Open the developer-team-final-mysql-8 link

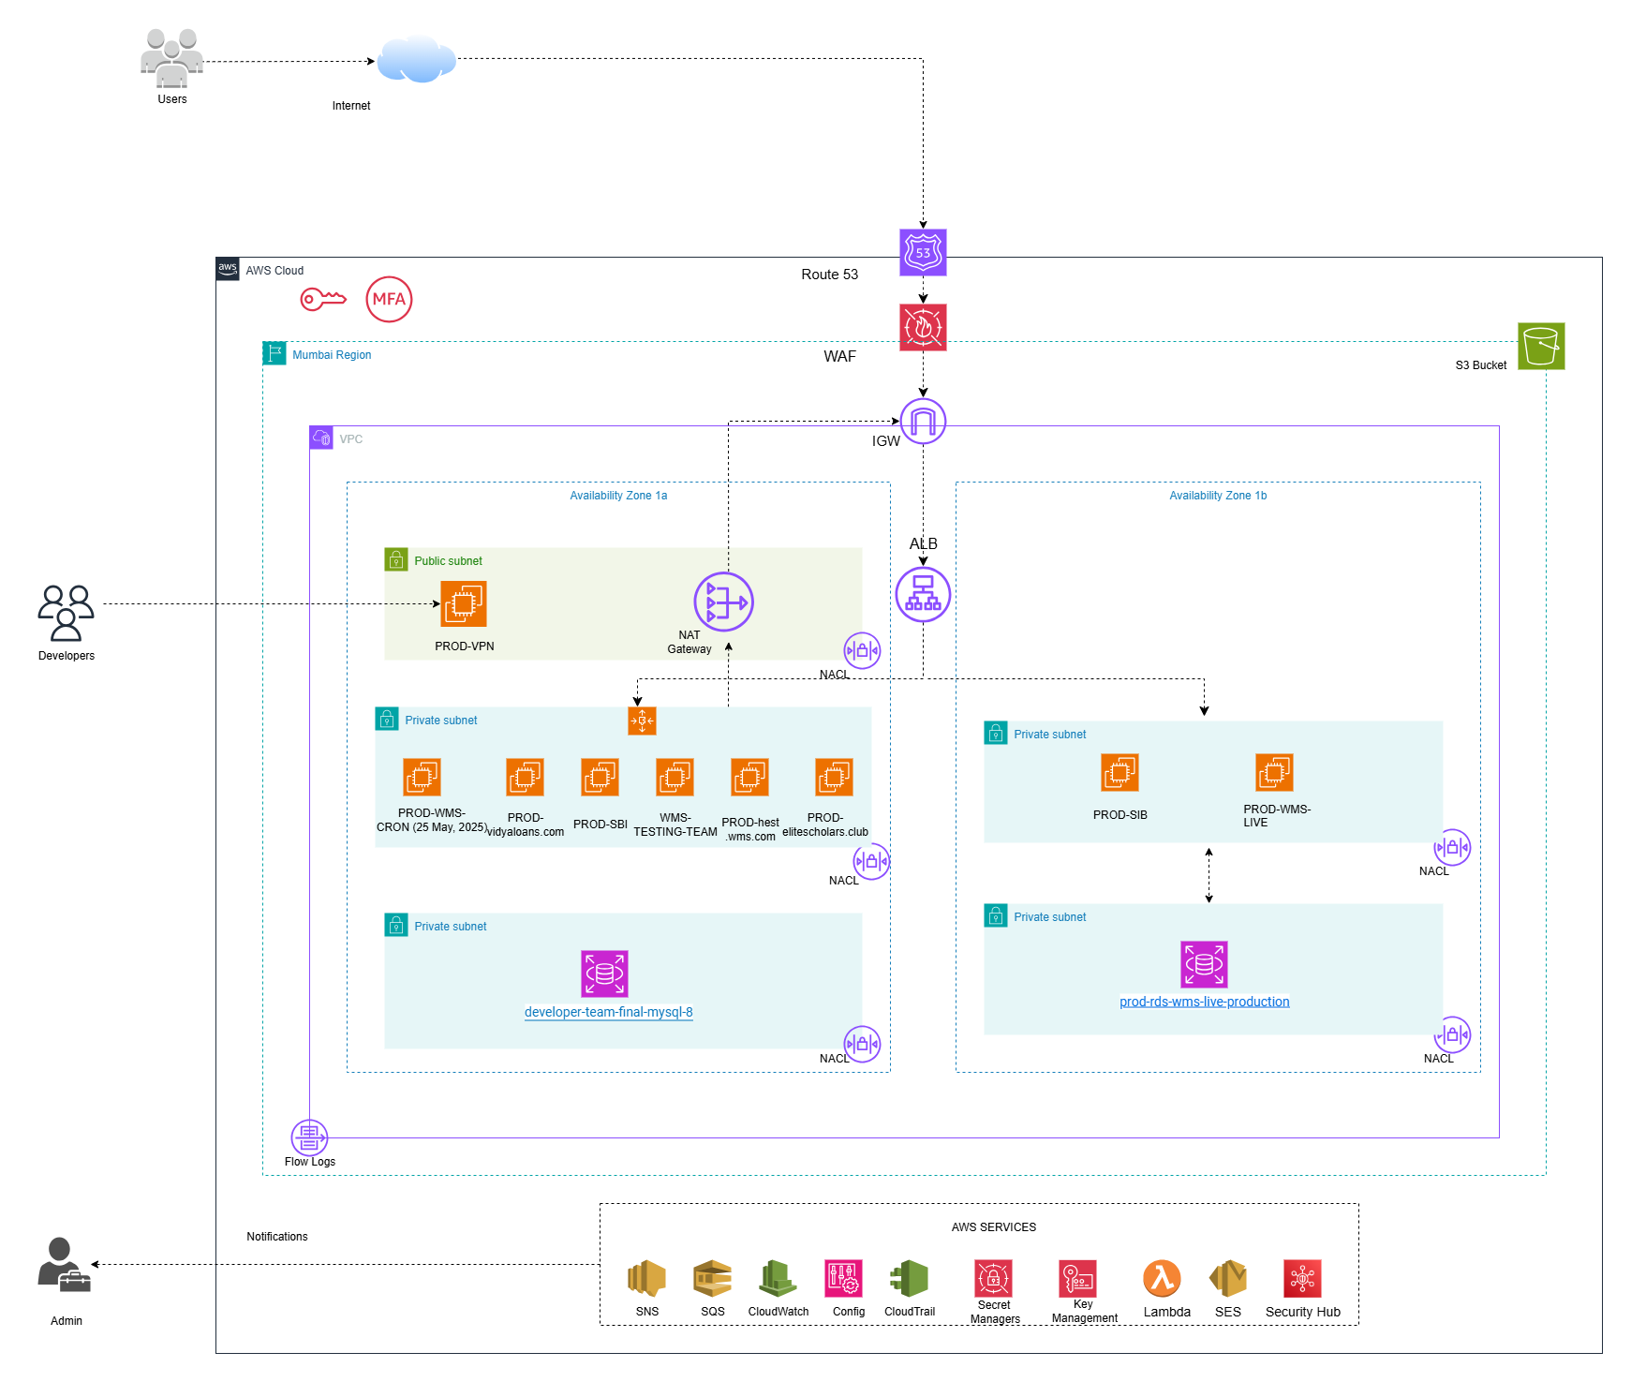pyautogui.click(x=608, y=1012)
